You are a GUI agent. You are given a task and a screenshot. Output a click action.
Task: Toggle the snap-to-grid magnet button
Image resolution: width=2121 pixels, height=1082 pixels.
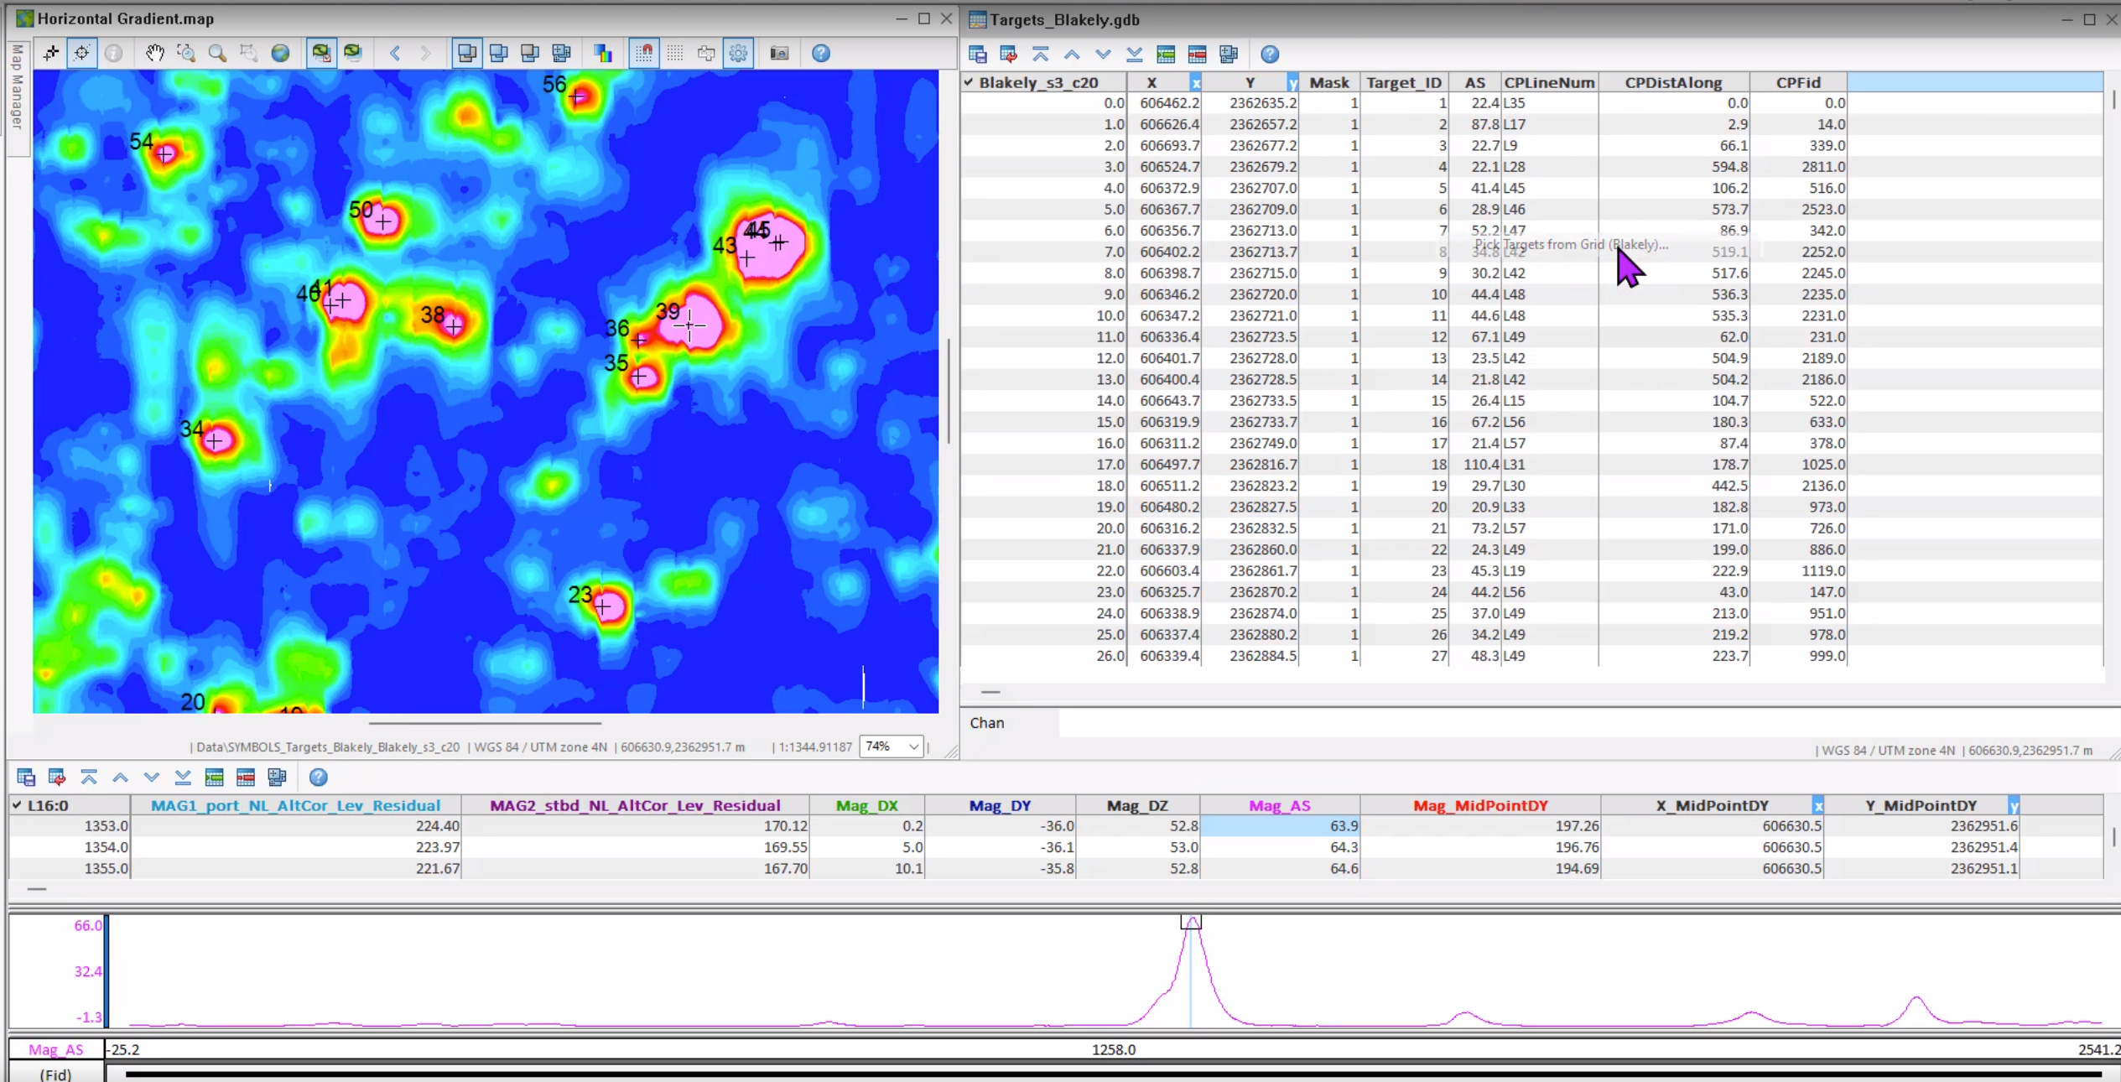click(643, 53)
